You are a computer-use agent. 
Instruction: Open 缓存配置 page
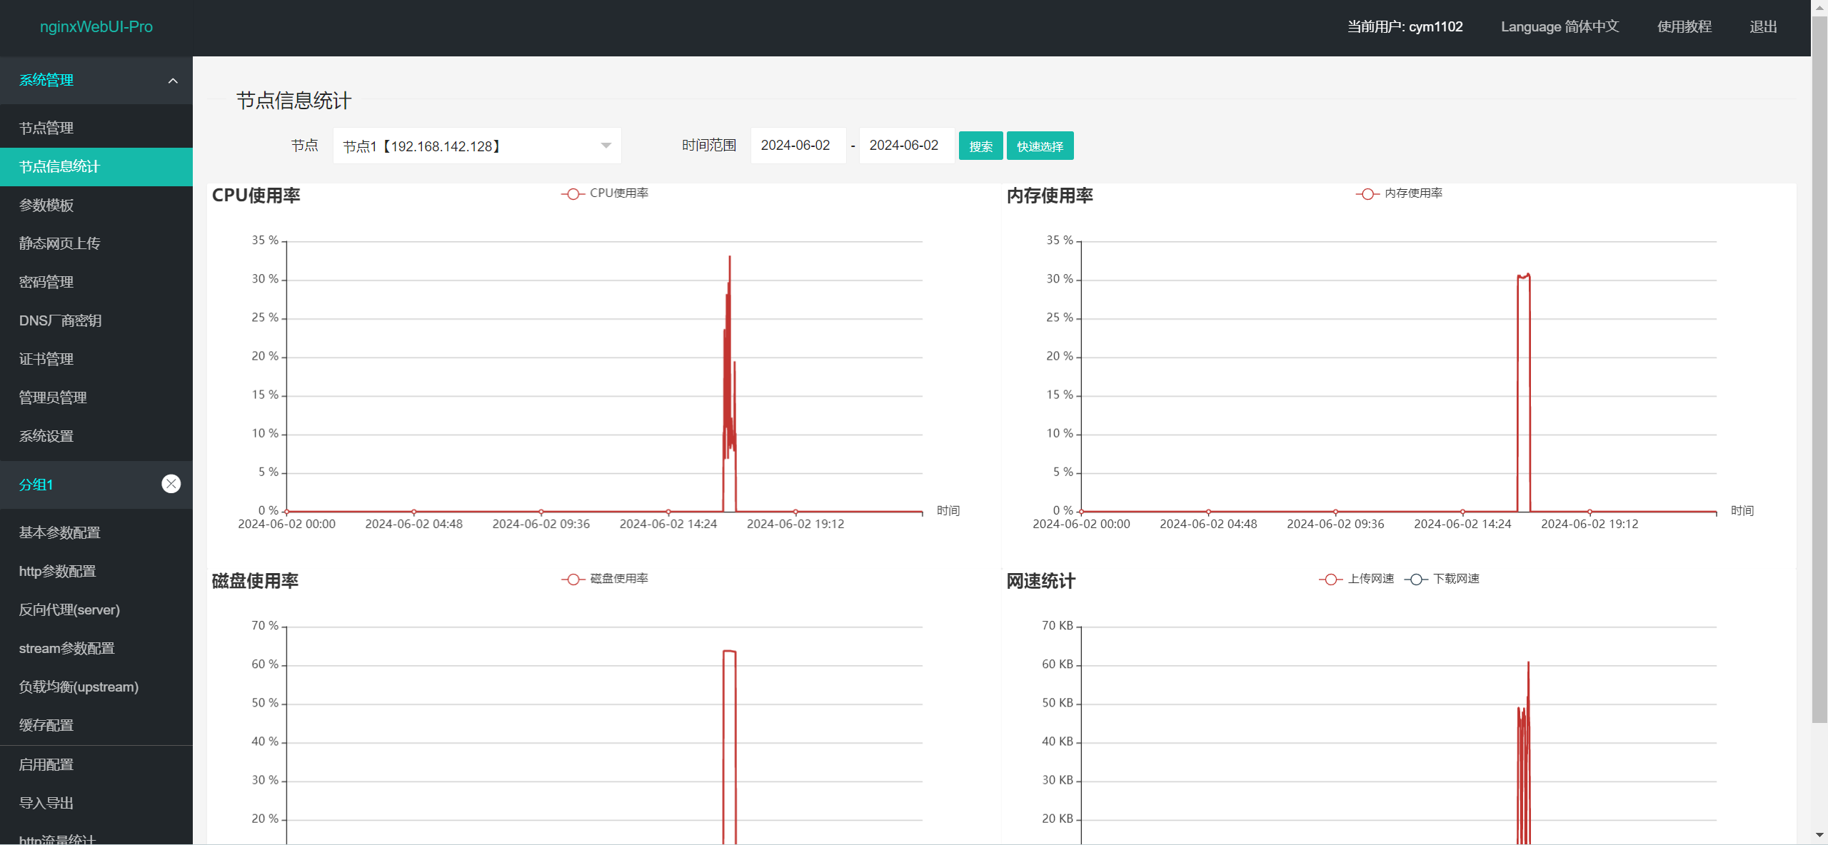tap(96, 725)
